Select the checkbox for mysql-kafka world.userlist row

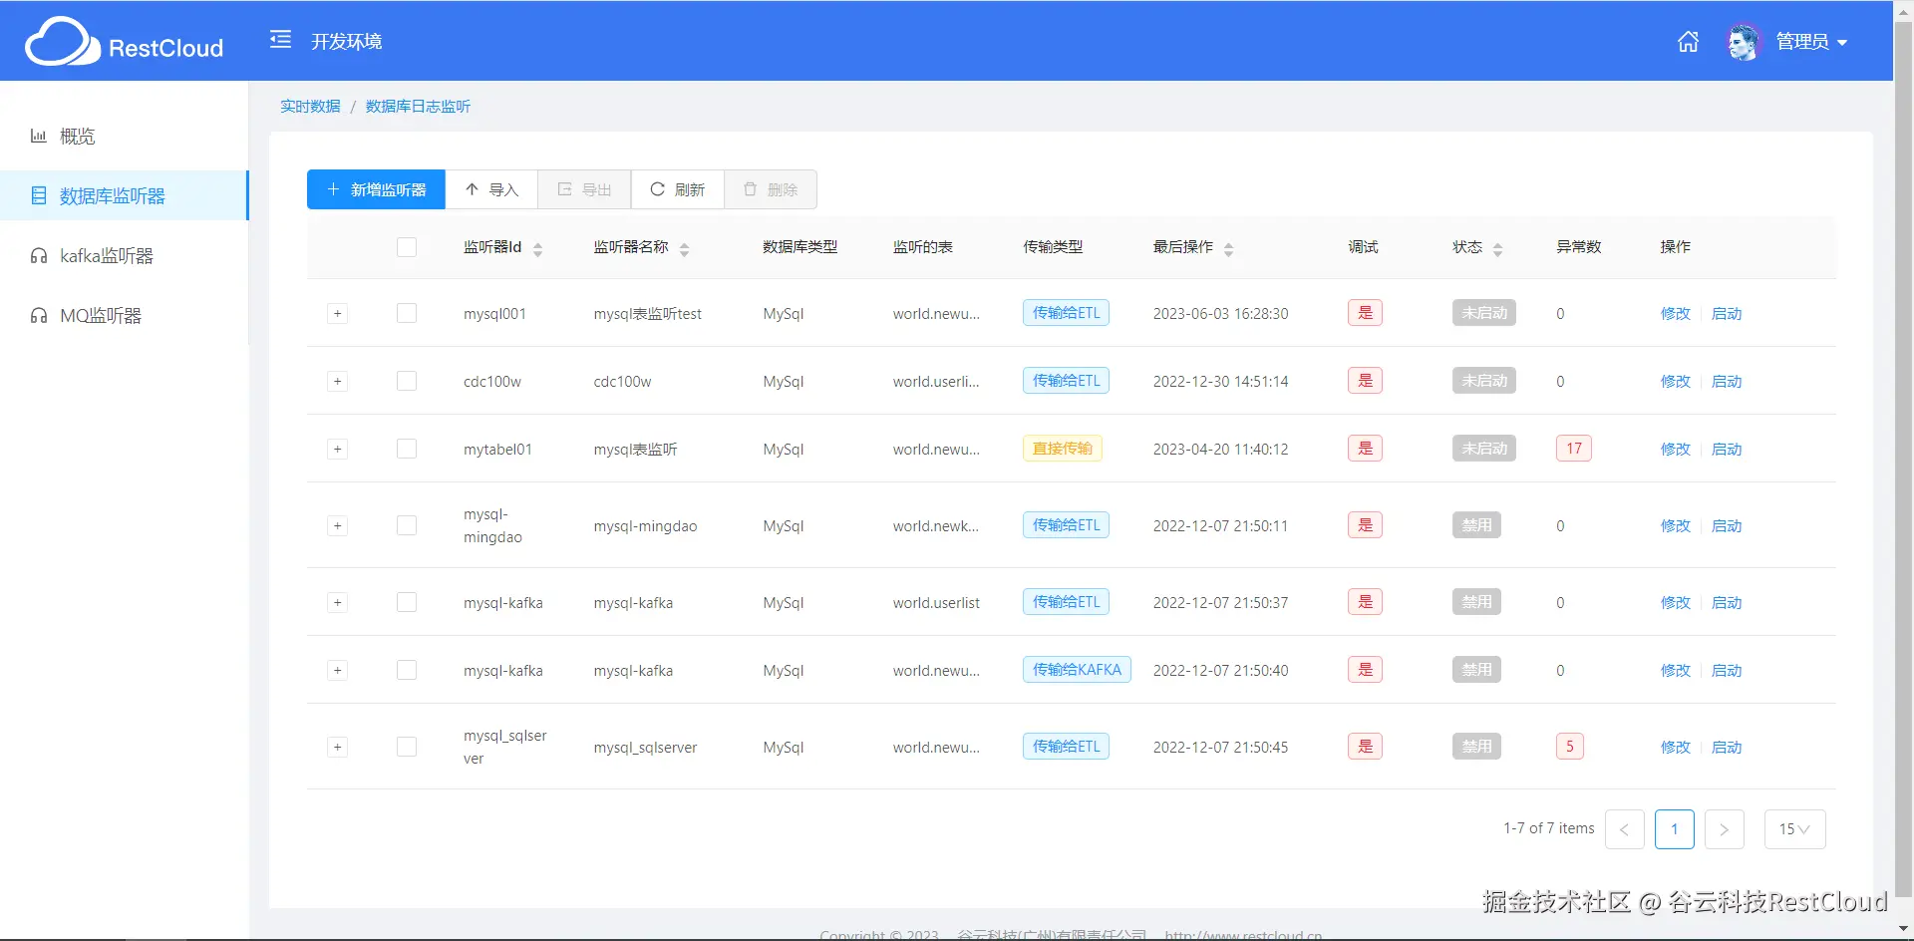[x=407, y=602]
